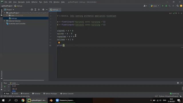The width and height of the screenshot is (183, 103).
Task: Click the Select Opened File target icon
Action: (32, 9)
